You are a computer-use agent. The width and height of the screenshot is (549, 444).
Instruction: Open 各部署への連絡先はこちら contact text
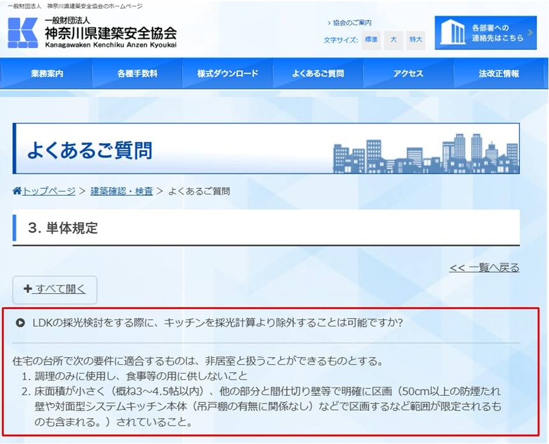(x=498, y=33)
